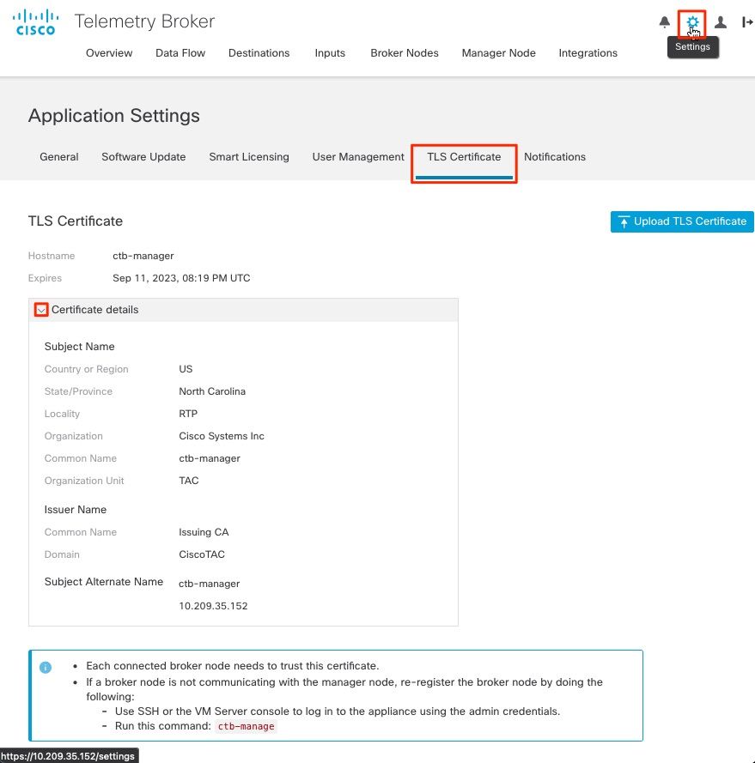Select the Smart Licensing tab

click(x=249, y=157)
